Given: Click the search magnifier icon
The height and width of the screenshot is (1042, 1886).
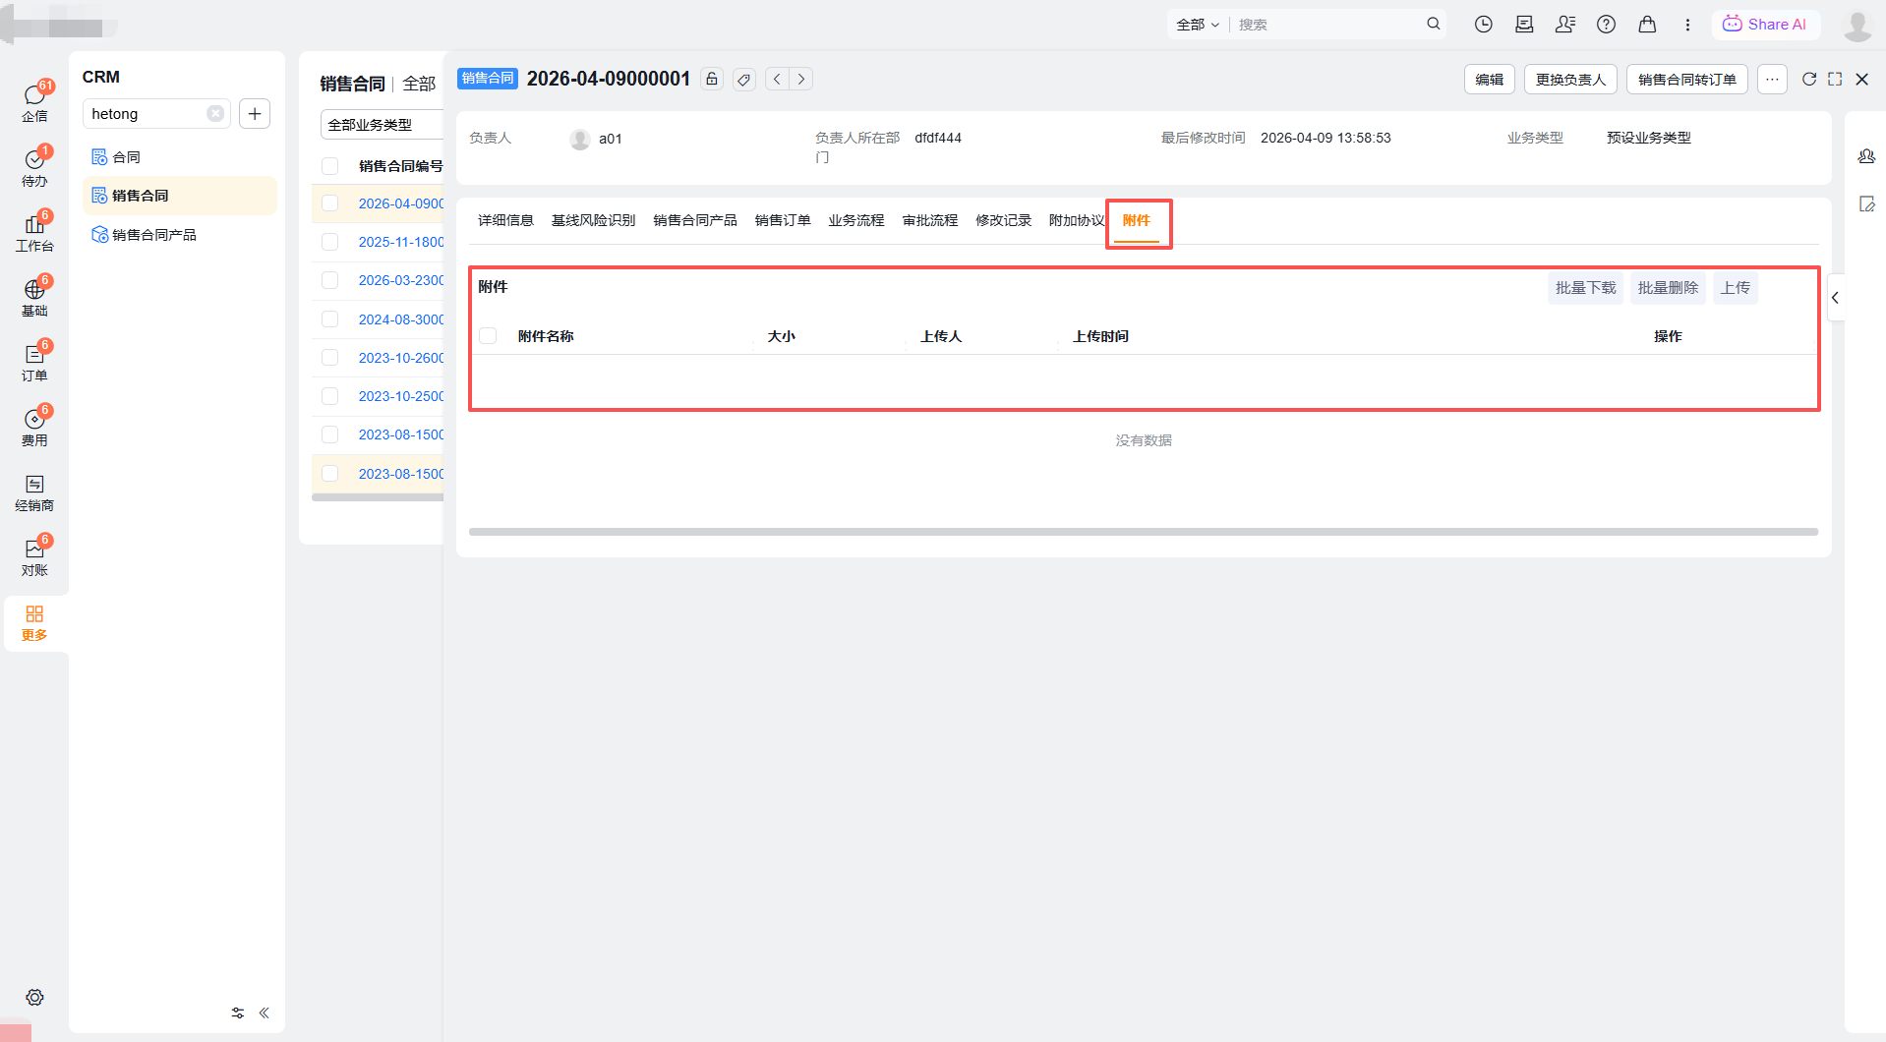Looking at the screenshot, I should [1434, 24].
